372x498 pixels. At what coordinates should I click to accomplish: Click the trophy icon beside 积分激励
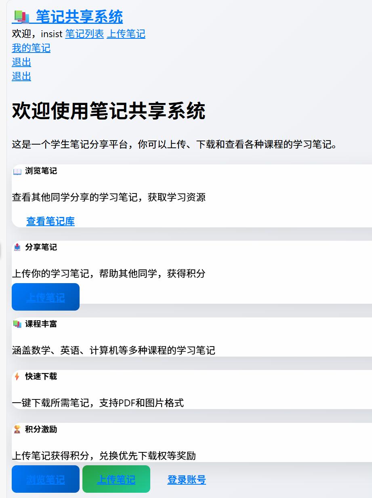[17, 429]
